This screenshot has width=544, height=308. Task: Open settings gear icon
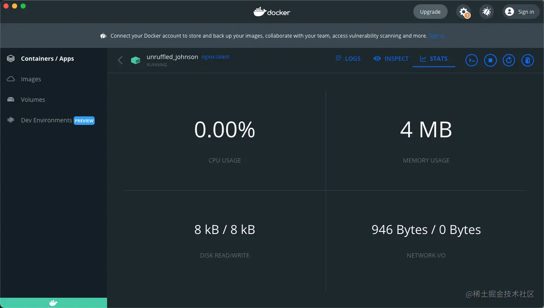[x=463, y=12]
